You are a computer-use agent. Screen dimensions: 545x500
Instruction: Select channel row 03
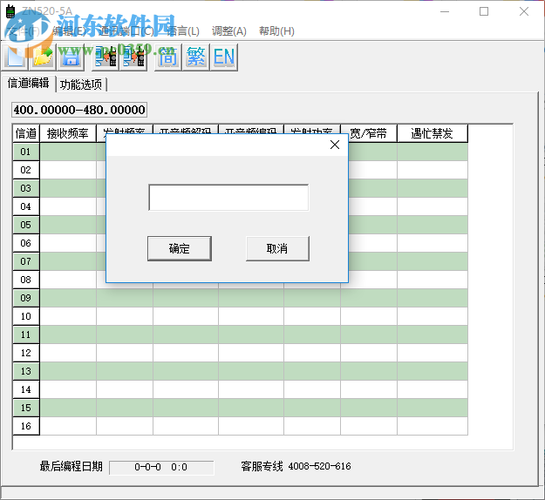coord(25,188)
